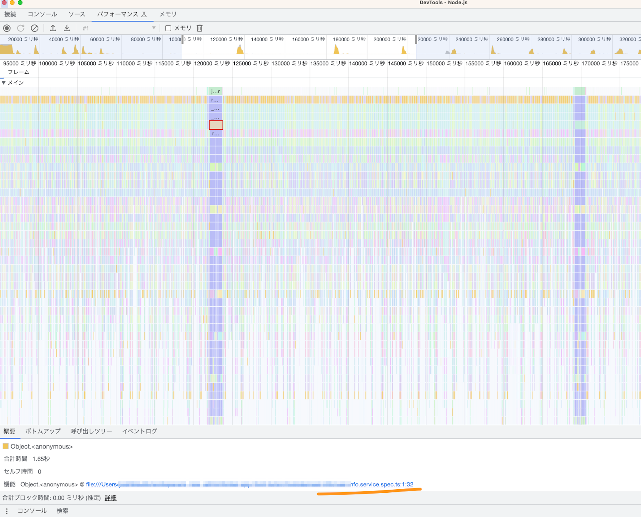This screenshot has width=641, height=517.
Task: Click the experiment flask icon on パフォーマンス tab
Action: coord(144,14)
